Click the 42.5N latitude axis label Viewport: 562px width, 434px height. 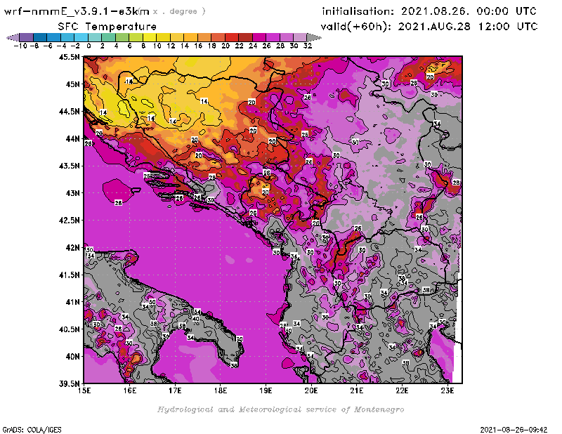[70, 221]
